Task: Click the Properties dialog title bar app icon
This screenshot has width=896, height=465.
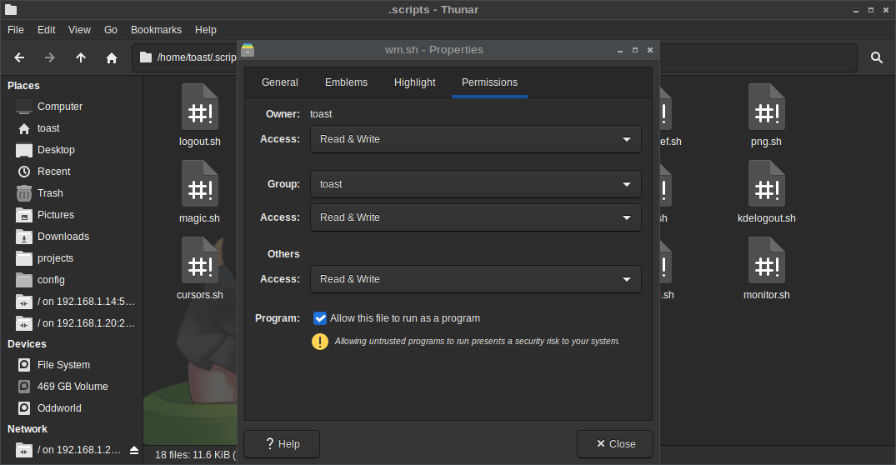Action: pos(248,50)
